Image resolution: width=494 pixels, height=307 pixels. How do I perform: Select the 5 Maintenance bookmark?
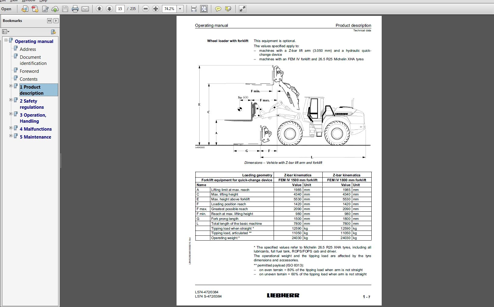[x=35, y=137]
